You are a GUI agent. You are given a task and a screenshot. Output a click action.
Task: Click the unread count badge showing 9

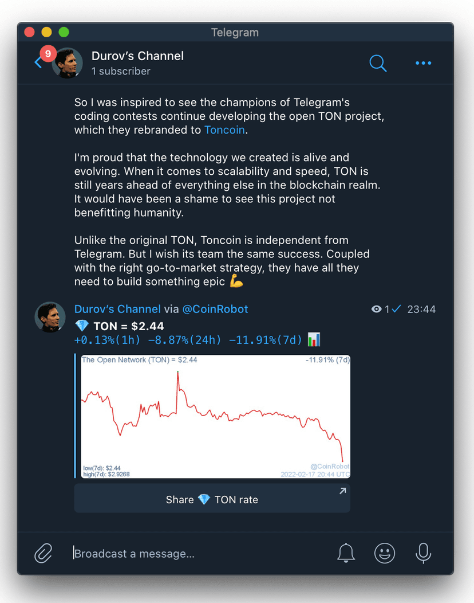pos(48,54)
